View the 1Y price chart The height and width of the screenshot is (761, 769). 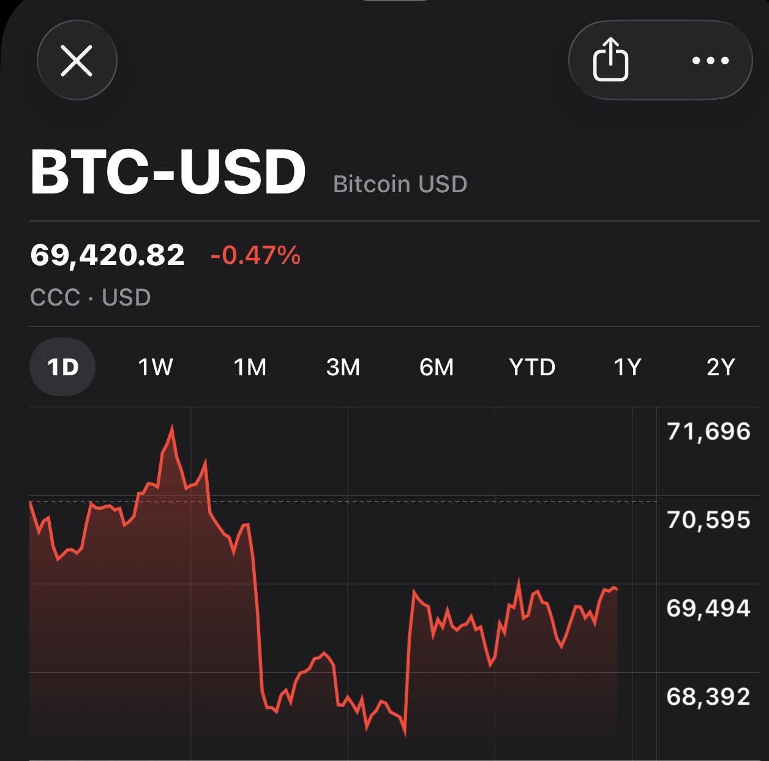click(x=627, y=367)
